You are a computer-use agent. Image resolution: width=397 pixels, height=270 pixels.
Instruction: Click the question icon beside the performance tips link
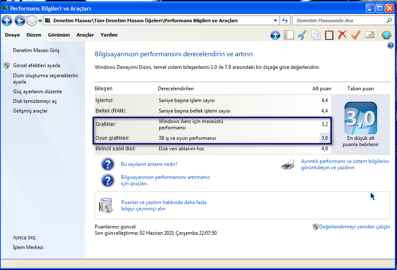point(108,180)
